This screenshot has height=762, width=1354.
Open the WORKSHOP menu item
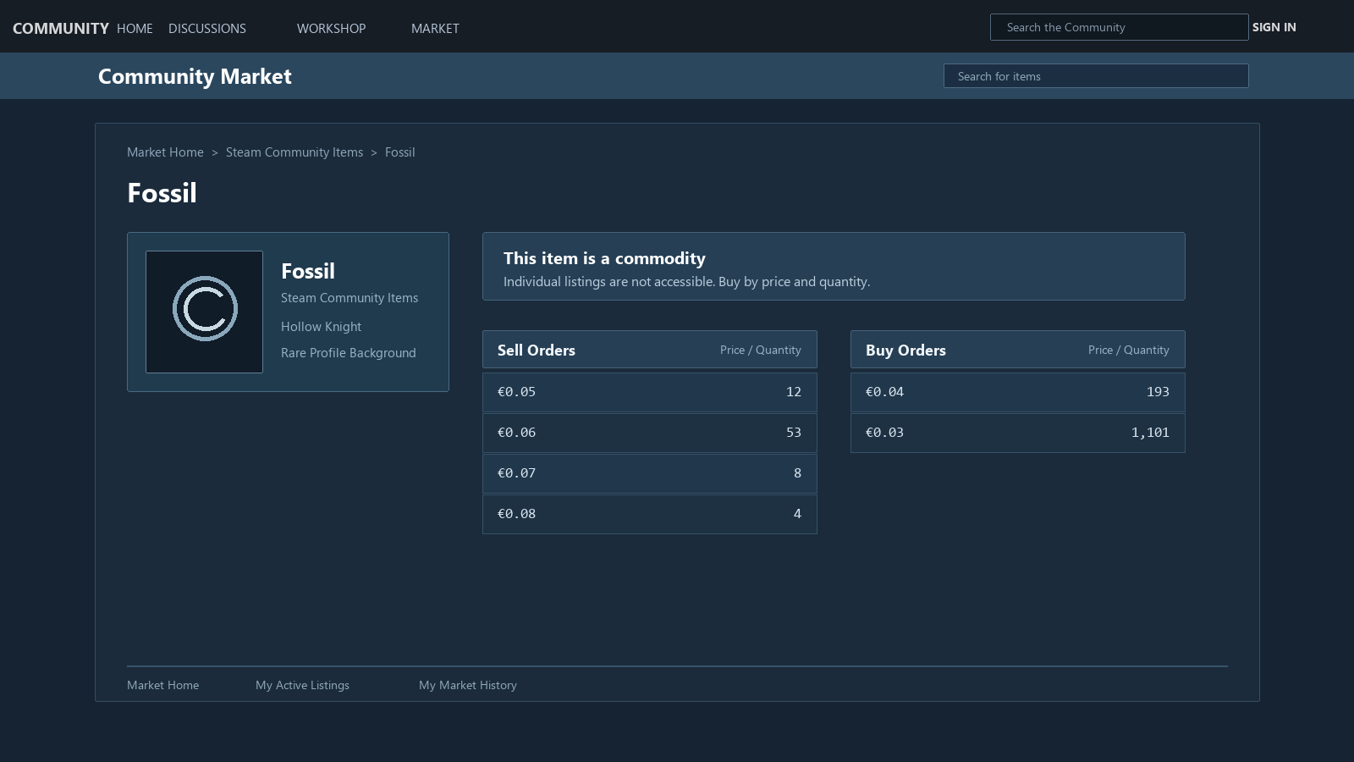point(331,28)
